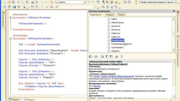This screenshot has width=180, height=101.
Task: Click the folder-with-magnifier find icon
Action: click(x=51, y=2)
